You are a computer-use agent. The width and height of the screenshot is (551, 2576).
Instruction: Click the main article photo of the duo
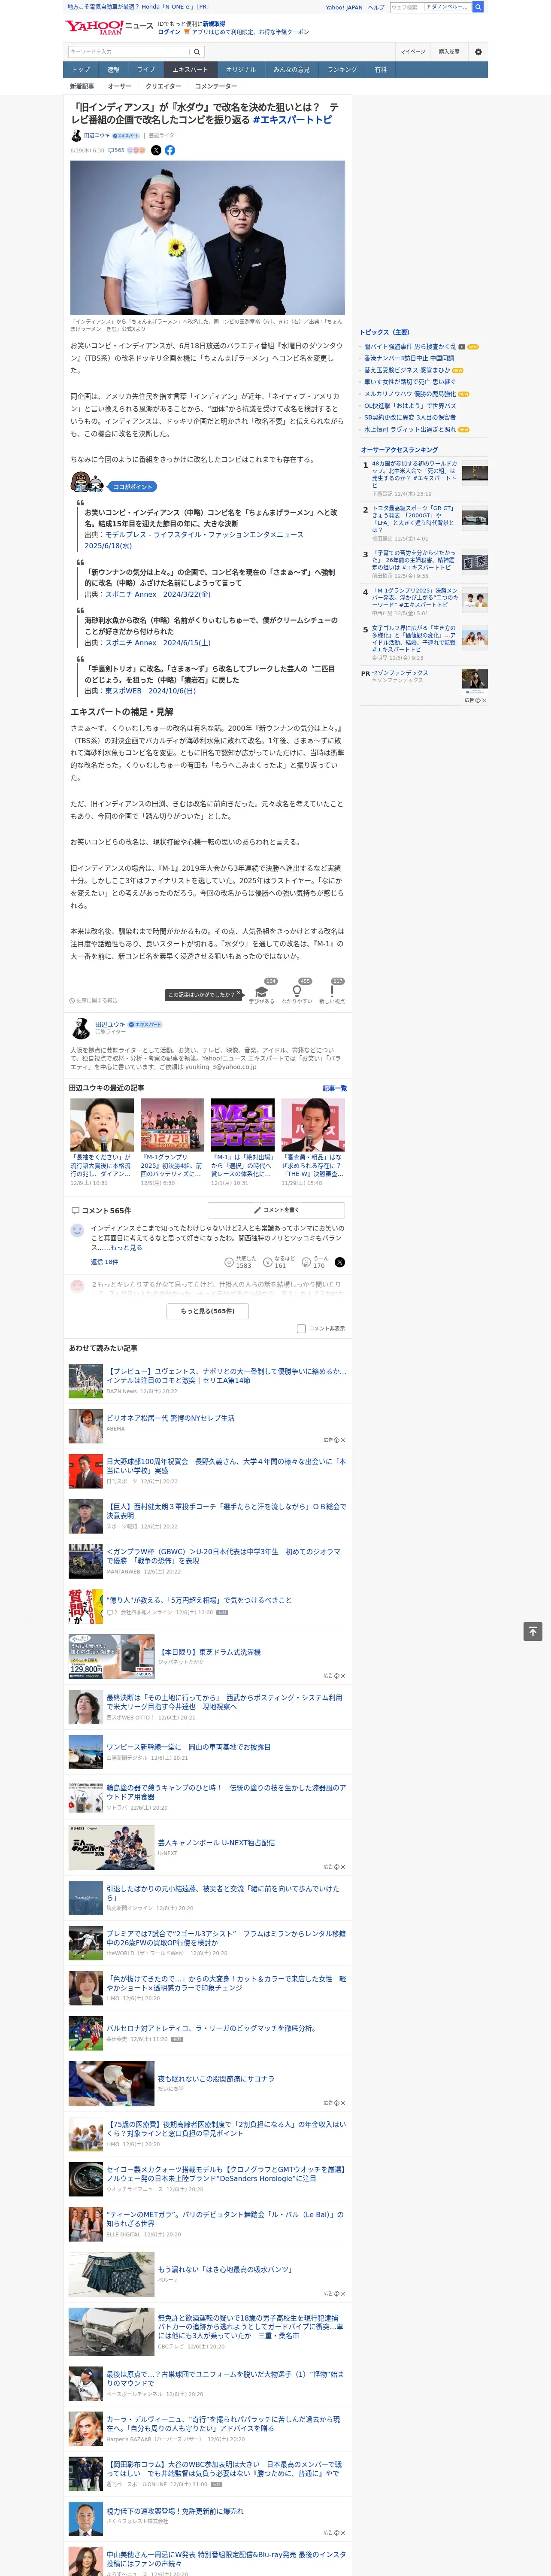208,238
